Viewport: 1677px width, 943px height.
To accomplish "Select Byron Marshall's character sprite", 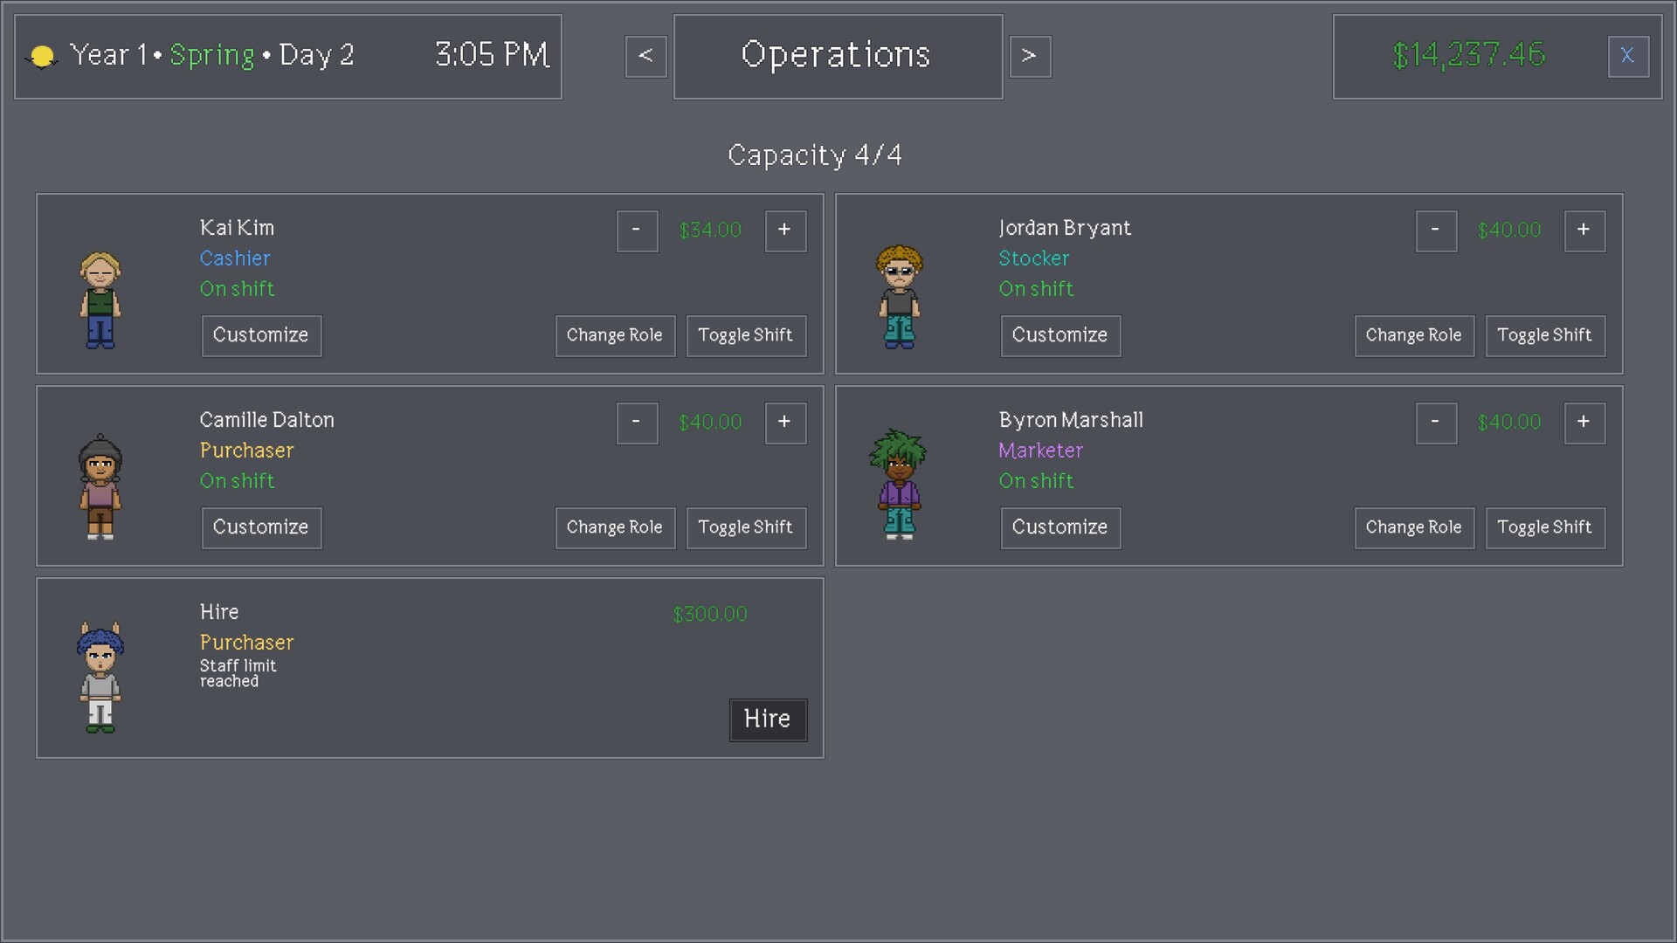I will point(899,484).
